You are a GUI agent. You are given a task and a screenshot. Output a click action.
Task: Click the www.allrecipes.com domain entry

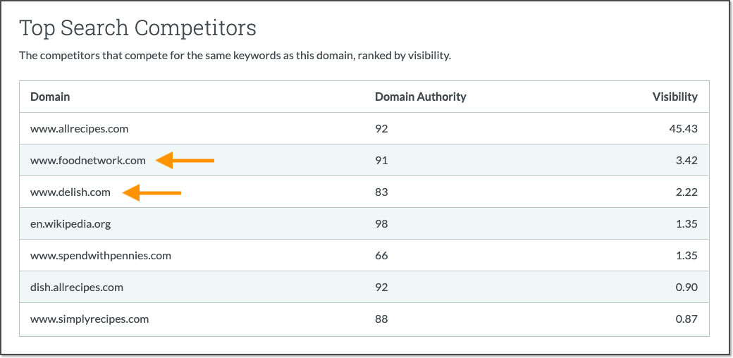79,129
